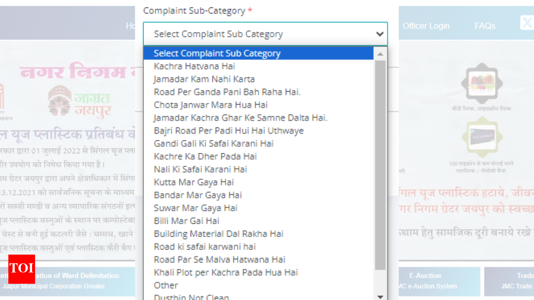The width and height of the screenshot is (534, 300).
Task: Click the dropdown list scrollbar thumb
Action: 380,165
